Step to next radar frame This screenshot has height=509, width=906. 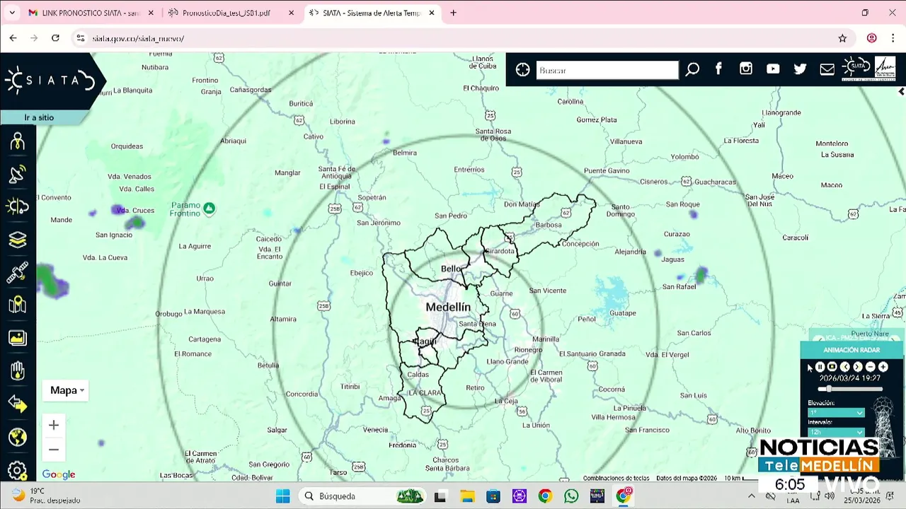point(858,367)
